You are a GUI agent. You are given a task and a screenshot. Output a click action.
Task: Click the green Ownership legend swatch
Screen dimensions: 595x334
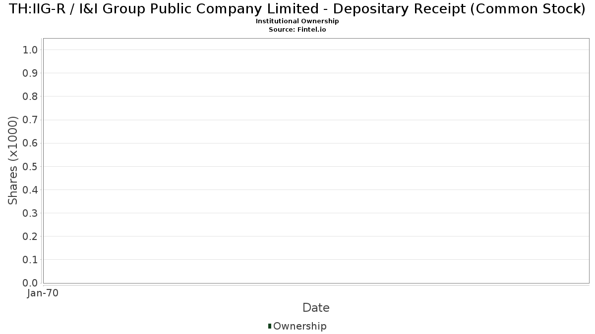[270, 326]
